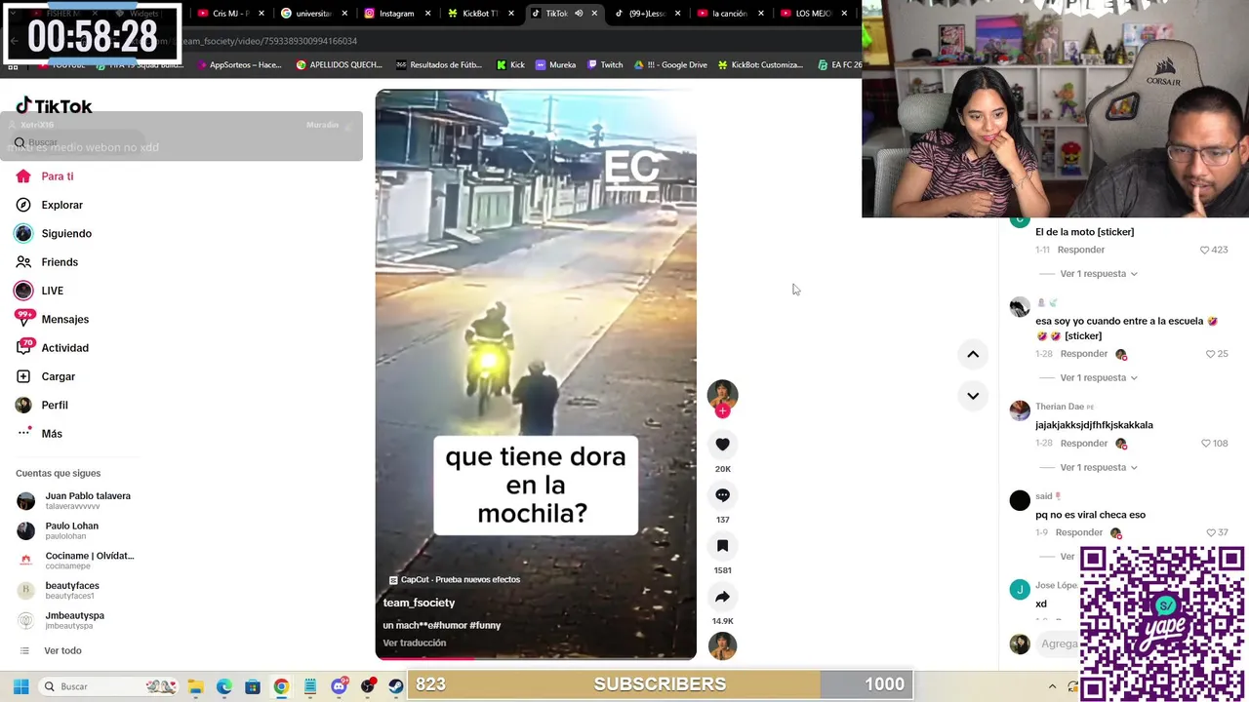Open comments via the speech bubble icon
The width and height of the screenshot is (1249, 702).
click(722, 495)
